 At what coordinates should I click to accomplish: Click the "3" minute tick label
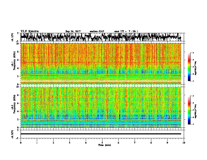pyautogui.click(x=70, y=143)
